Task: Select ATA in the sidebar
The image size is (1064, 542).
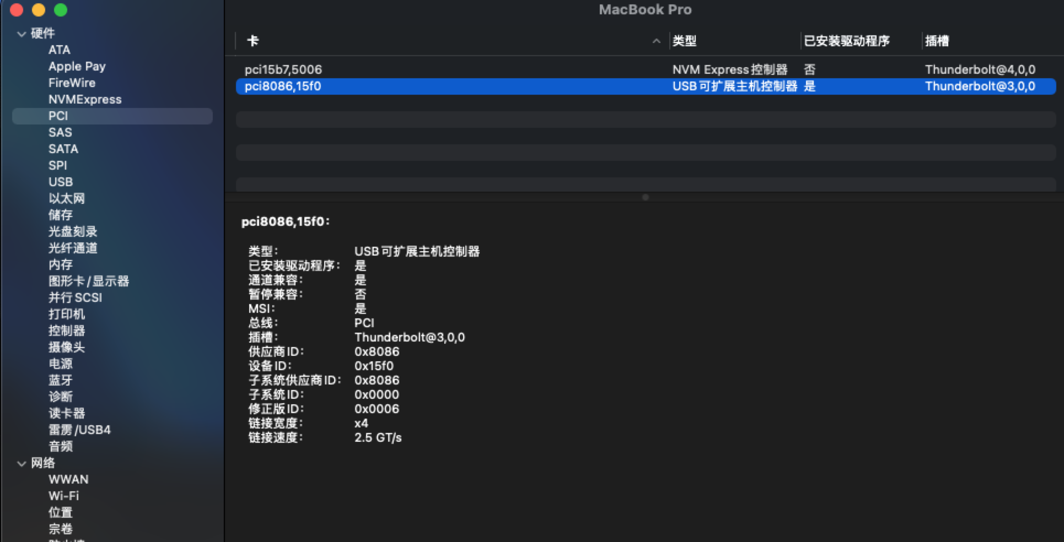Action: [59, 50]
